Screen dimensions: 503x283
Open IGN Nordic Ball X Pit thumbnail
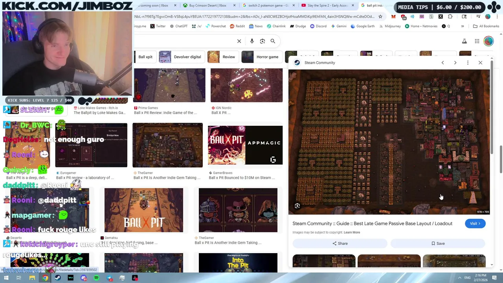click(246, 85)
